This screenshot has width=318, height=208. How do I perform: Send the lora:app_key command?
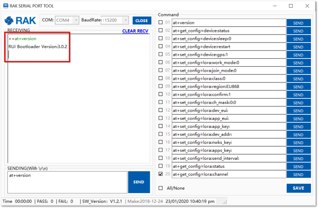point(298,127)
